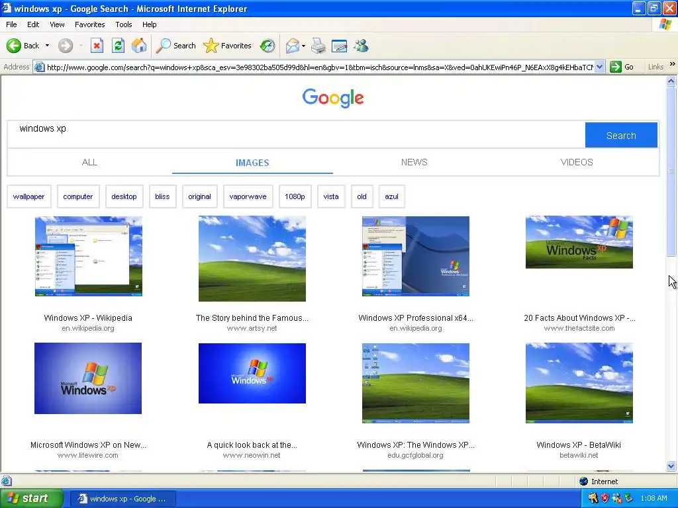Stop page loading with red X icon

click(97, 46)
